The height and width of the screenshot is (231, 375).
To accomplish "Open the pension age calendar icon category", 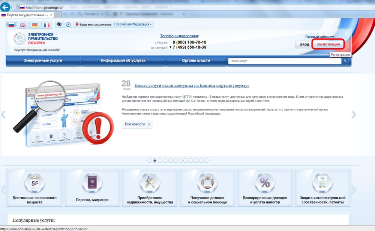I will pyautogui.click(x=34, y=183).
